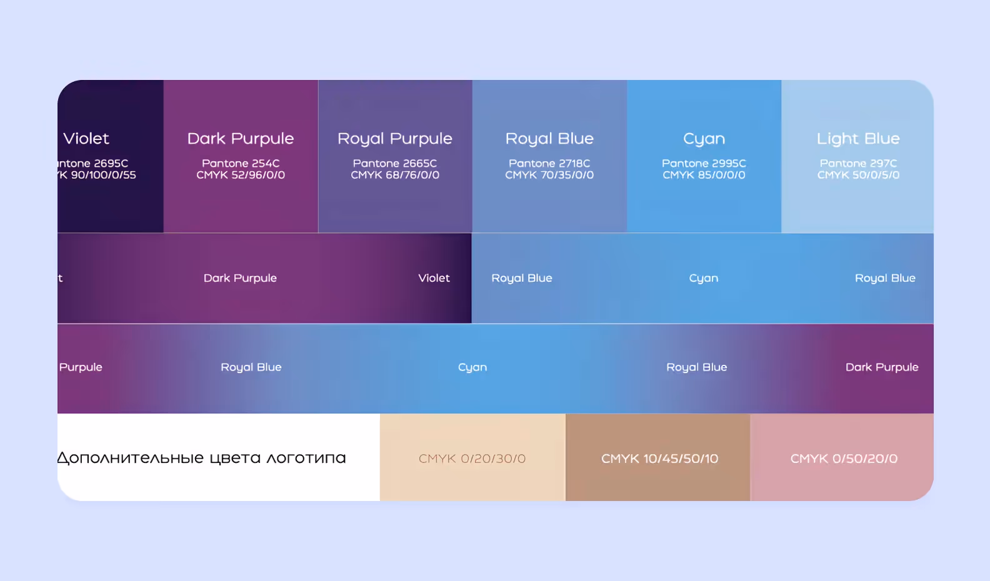Image resolution: width=990 pixels, height=581 pixels.
Task: Click the "Royal Blue" title above Pantone 2718C
Action: coord(549,139)
